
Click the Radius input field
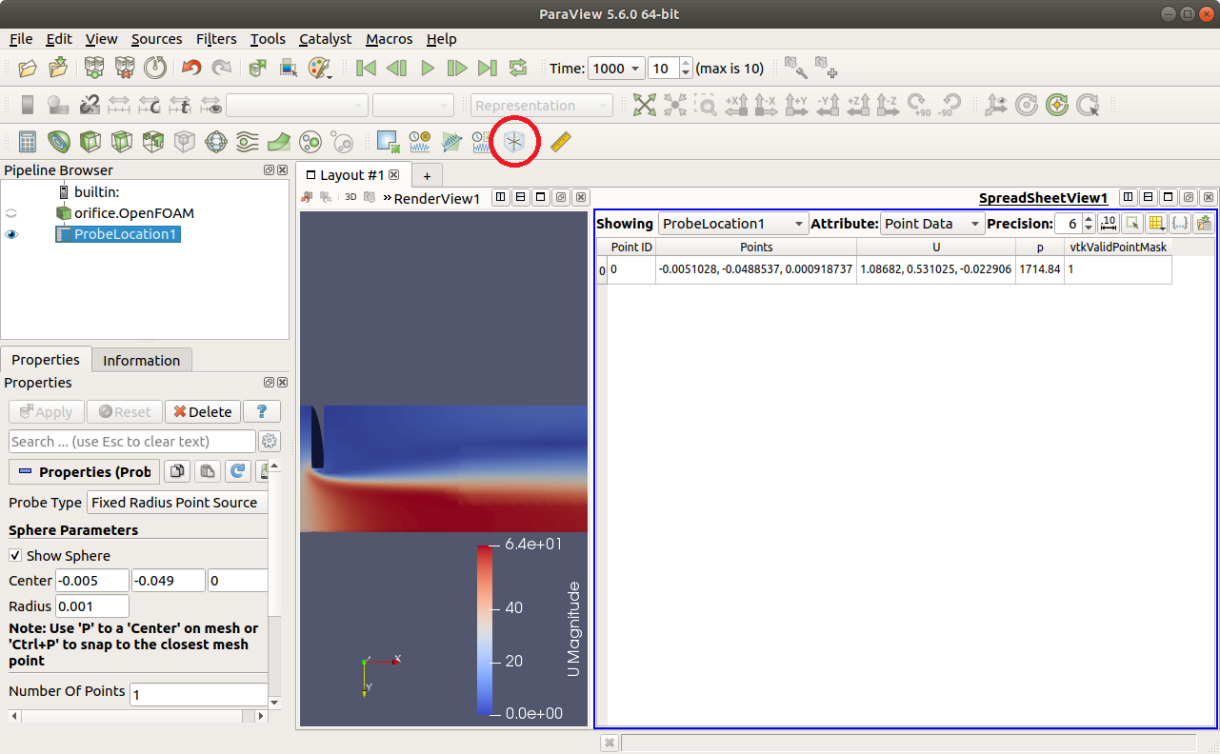91,606
